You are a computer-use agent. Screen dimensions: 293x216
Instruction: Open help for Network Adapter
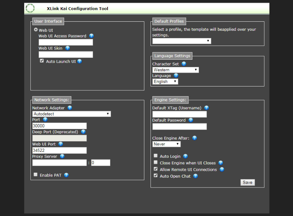click(70, 108)
